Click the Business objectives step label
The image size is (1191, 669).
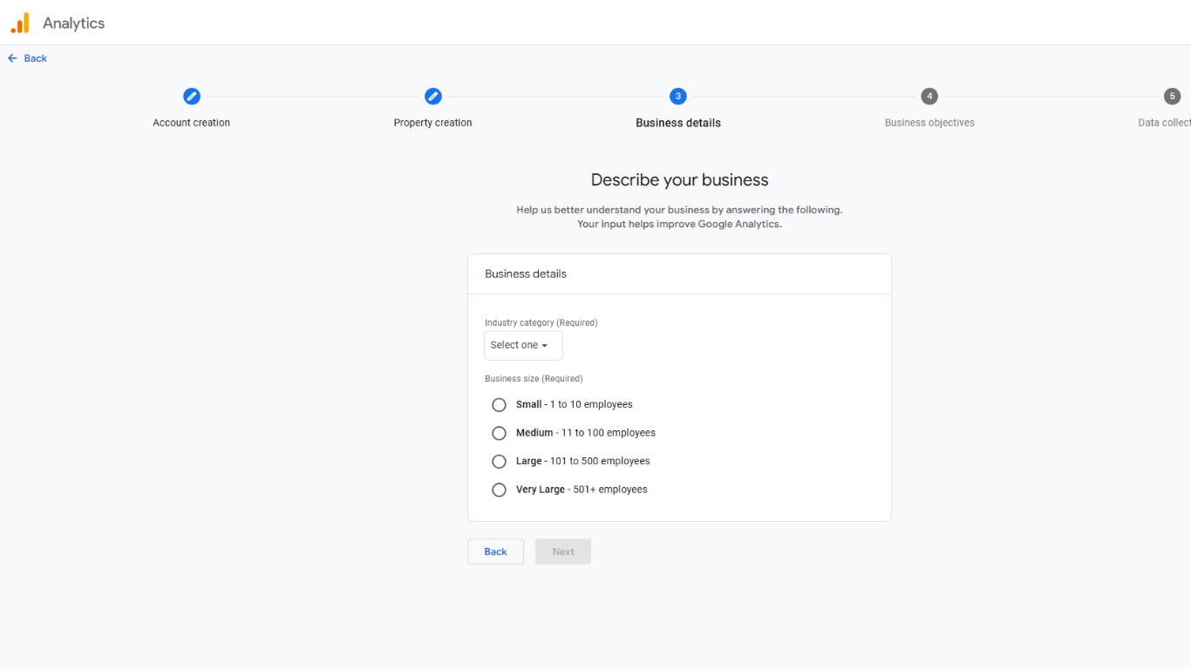coord(929,122)
